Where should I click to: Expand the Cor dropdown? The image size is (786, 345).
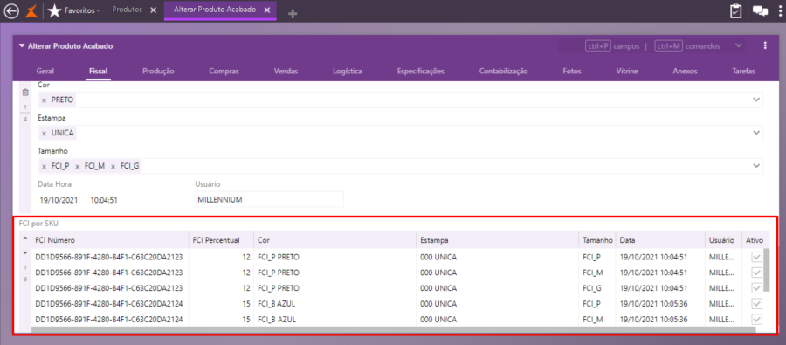tap(756, 100)
